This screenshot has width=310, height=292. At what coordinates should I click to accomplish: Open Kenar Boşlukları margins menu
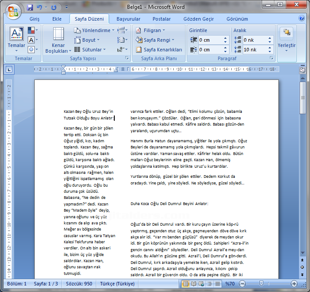[58, 40]
